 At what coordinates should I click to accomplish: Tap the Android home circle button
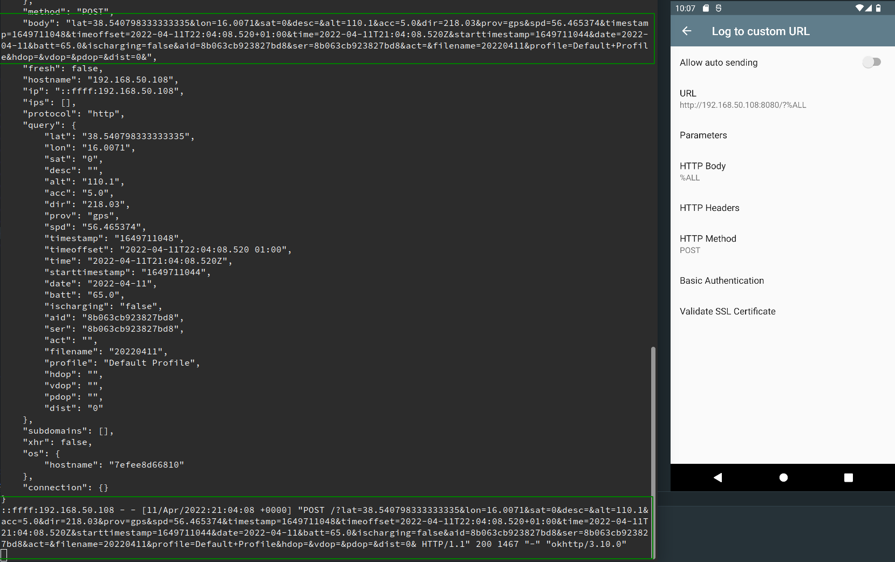[x=783, y=477]
